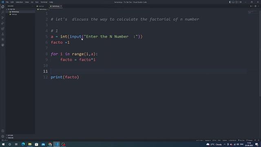Open File Explorer from taskbar
This screenshot has width=261, height=147.
pos(30,144)
